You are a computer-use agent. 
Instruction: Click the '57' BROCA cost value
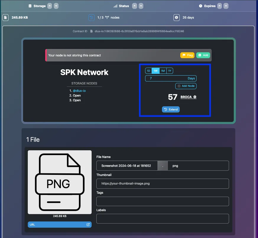point(173,97)
